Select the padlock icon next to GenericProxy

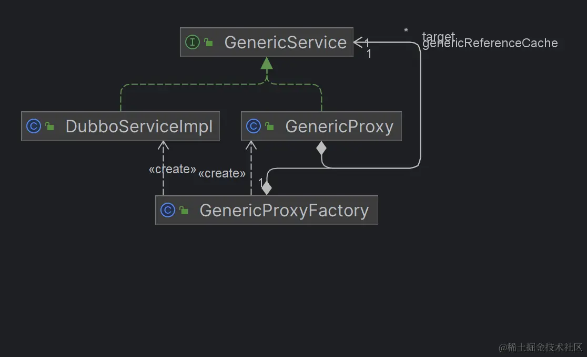[269, 126]
